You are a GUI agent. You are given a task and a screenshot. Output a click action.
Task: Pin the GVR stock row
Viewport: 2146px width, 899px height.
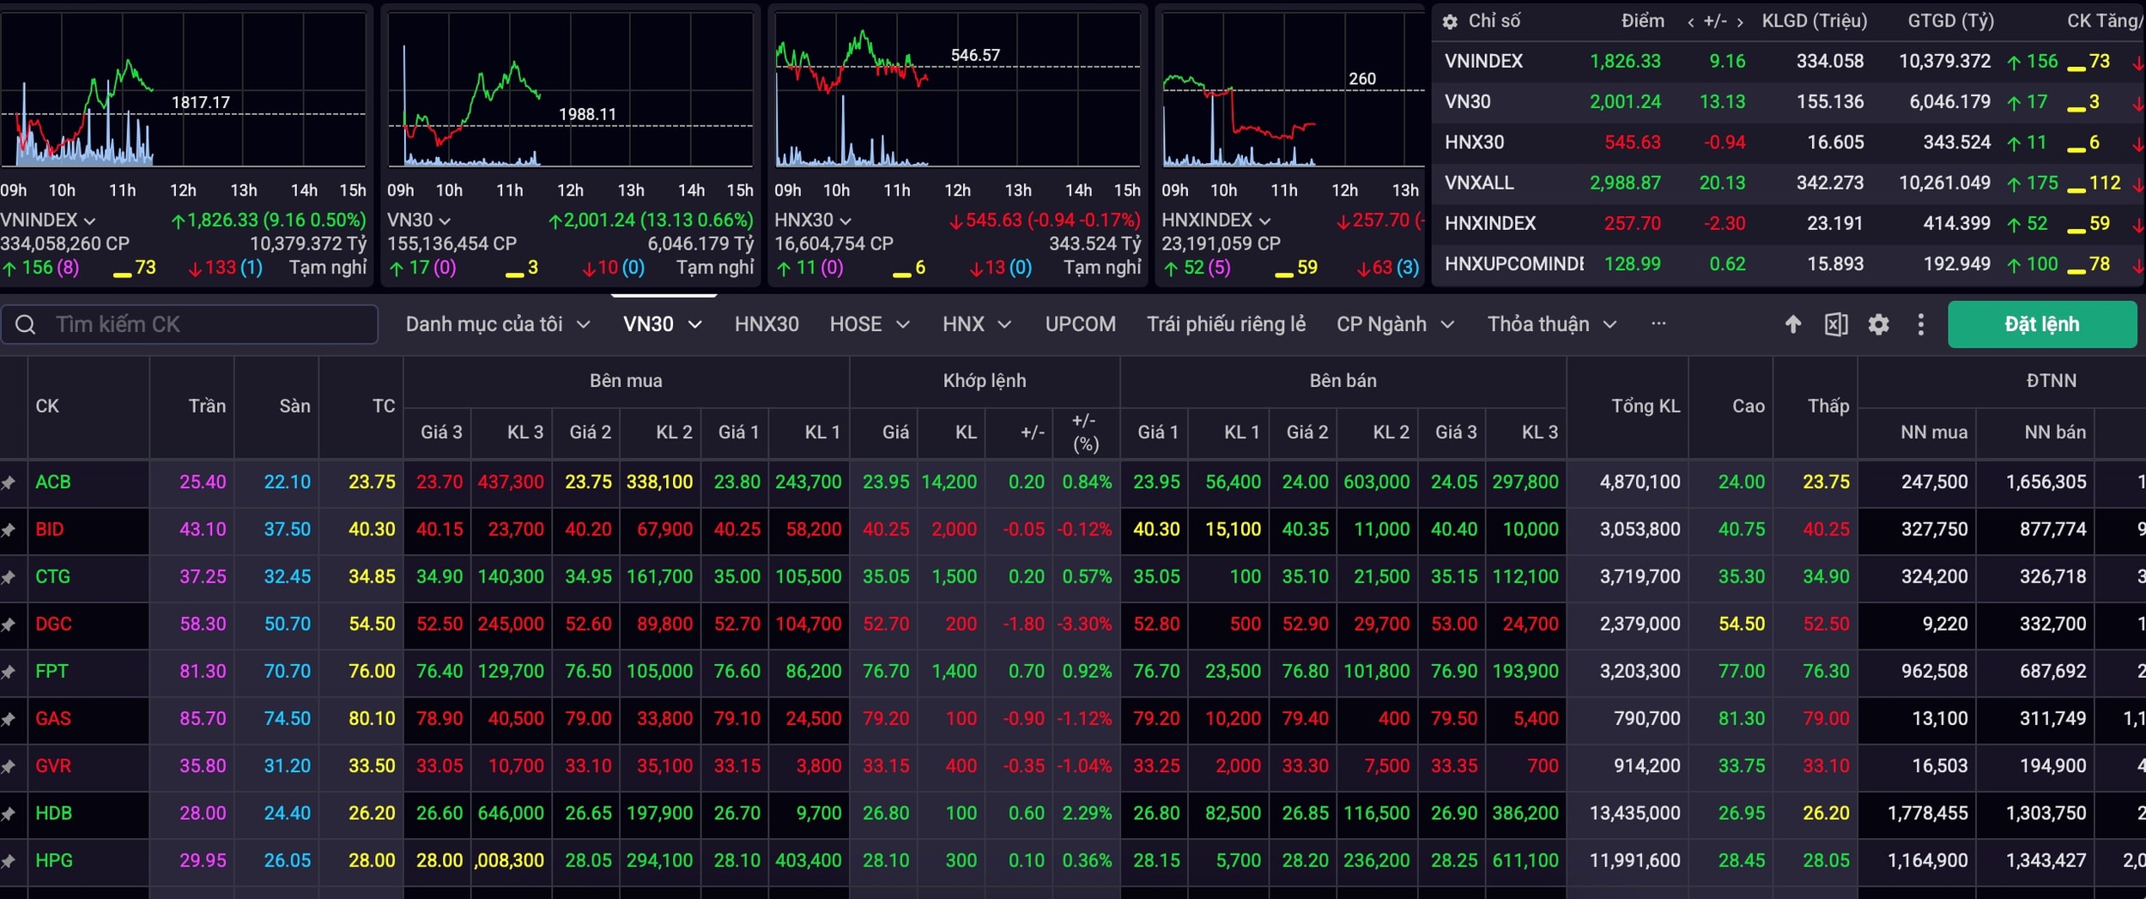(9, 766)
